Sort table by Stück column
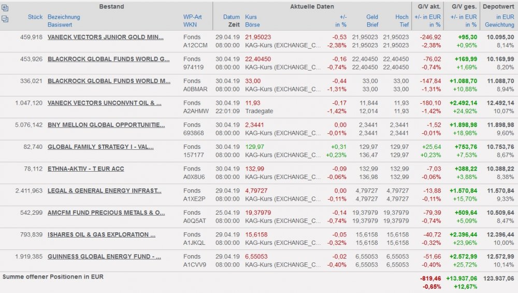Viewport: 518px width, 293px height. (35, 17)
